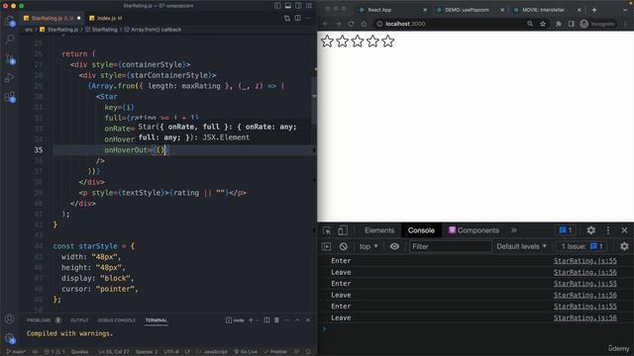Screen dimensions: 634x356
Task: Switch to the OUTPUT panel tab
Action: pyautogui.click(x=79, y=320)
